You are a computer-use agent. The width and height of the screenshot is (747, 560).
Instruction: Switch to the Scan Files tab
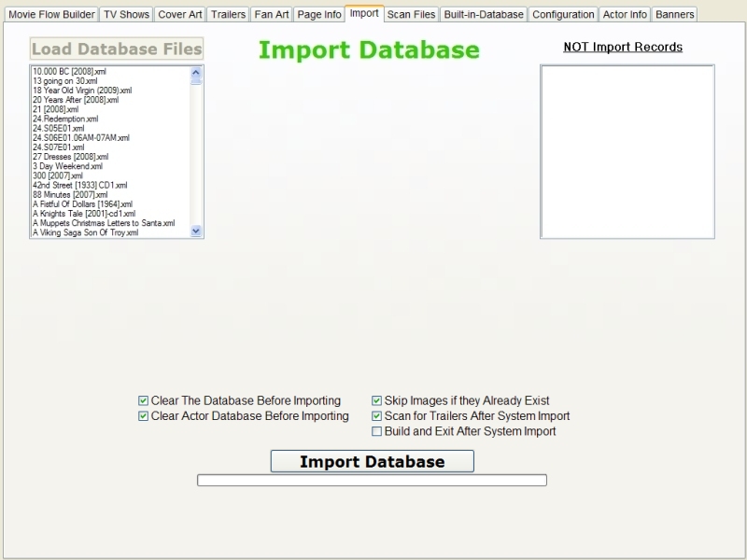tap(411, 15)
